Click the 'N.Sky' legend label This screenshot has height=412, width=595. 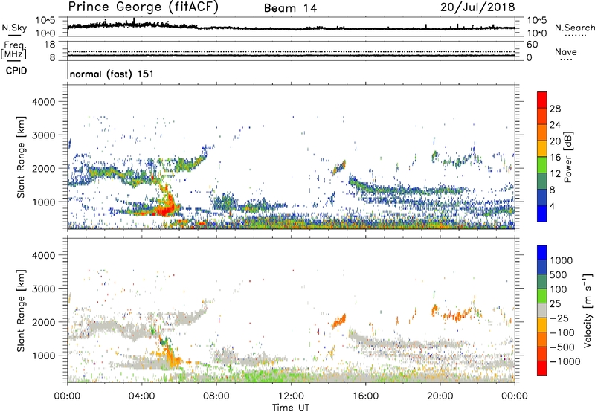14,28
